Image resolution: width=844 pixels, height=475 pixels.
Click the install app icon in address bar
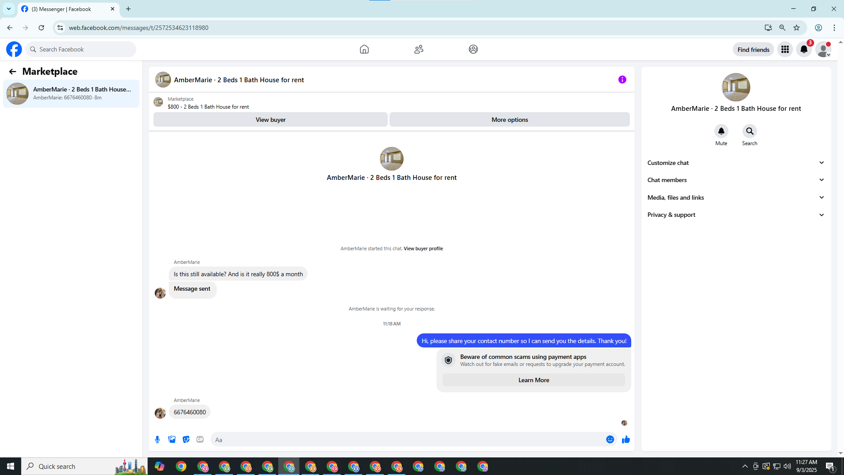click(x=768, y=28)
